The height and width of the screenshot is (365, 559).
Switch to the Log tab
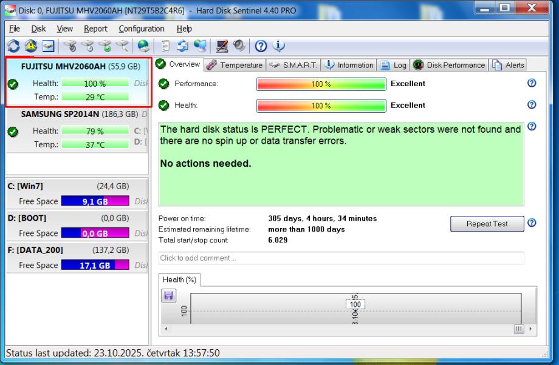point(394,65)
